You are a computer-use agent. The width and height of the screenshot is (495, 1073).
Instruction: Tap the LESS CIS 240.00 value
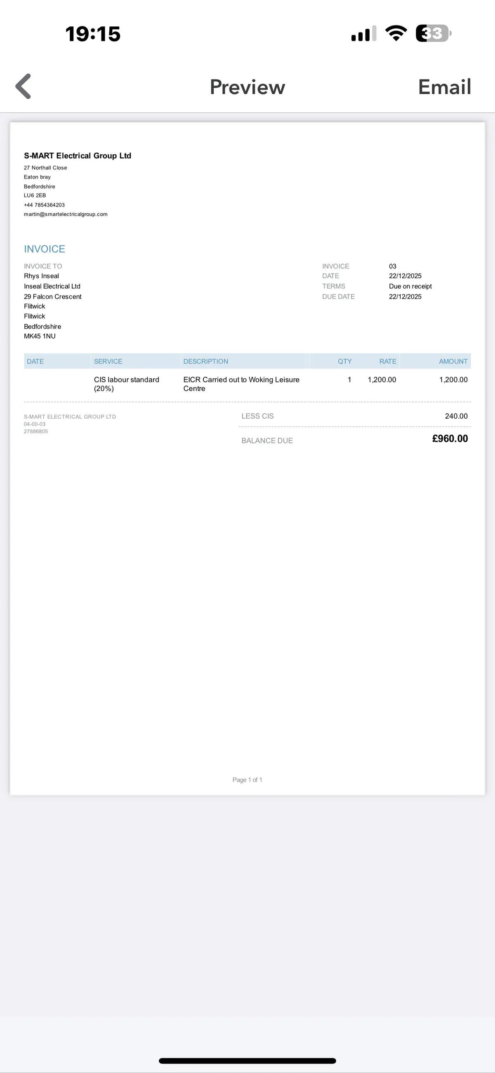click(456, 416)
